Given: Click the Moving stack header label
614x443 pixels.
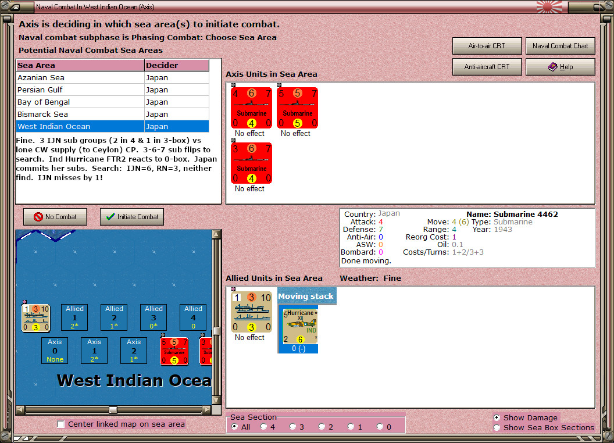Looking at the screenshot, I should click(x=305, y=296).
